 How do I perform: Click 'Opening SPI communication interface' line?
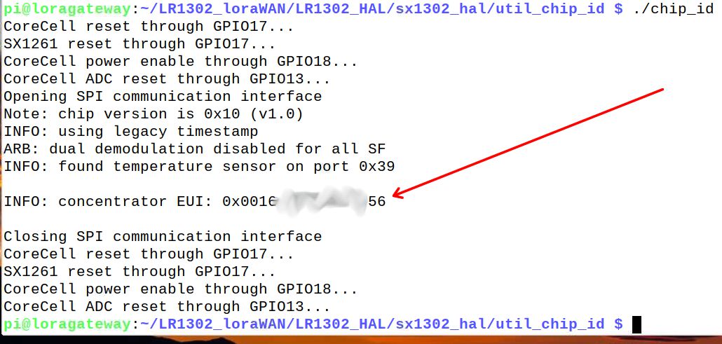163,97
